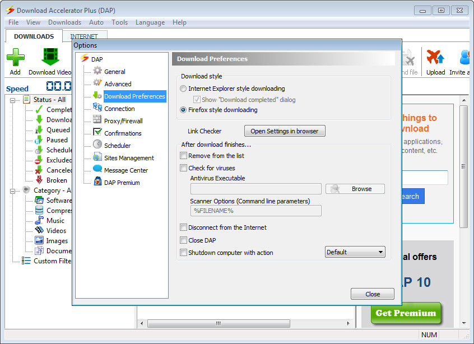Open the View menu
This screenshot has height=344, width=474.
point(33,22)
